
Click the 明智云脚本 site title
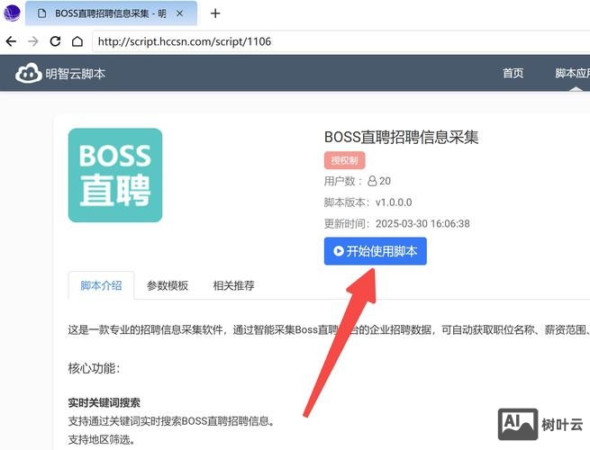(76, 74)
